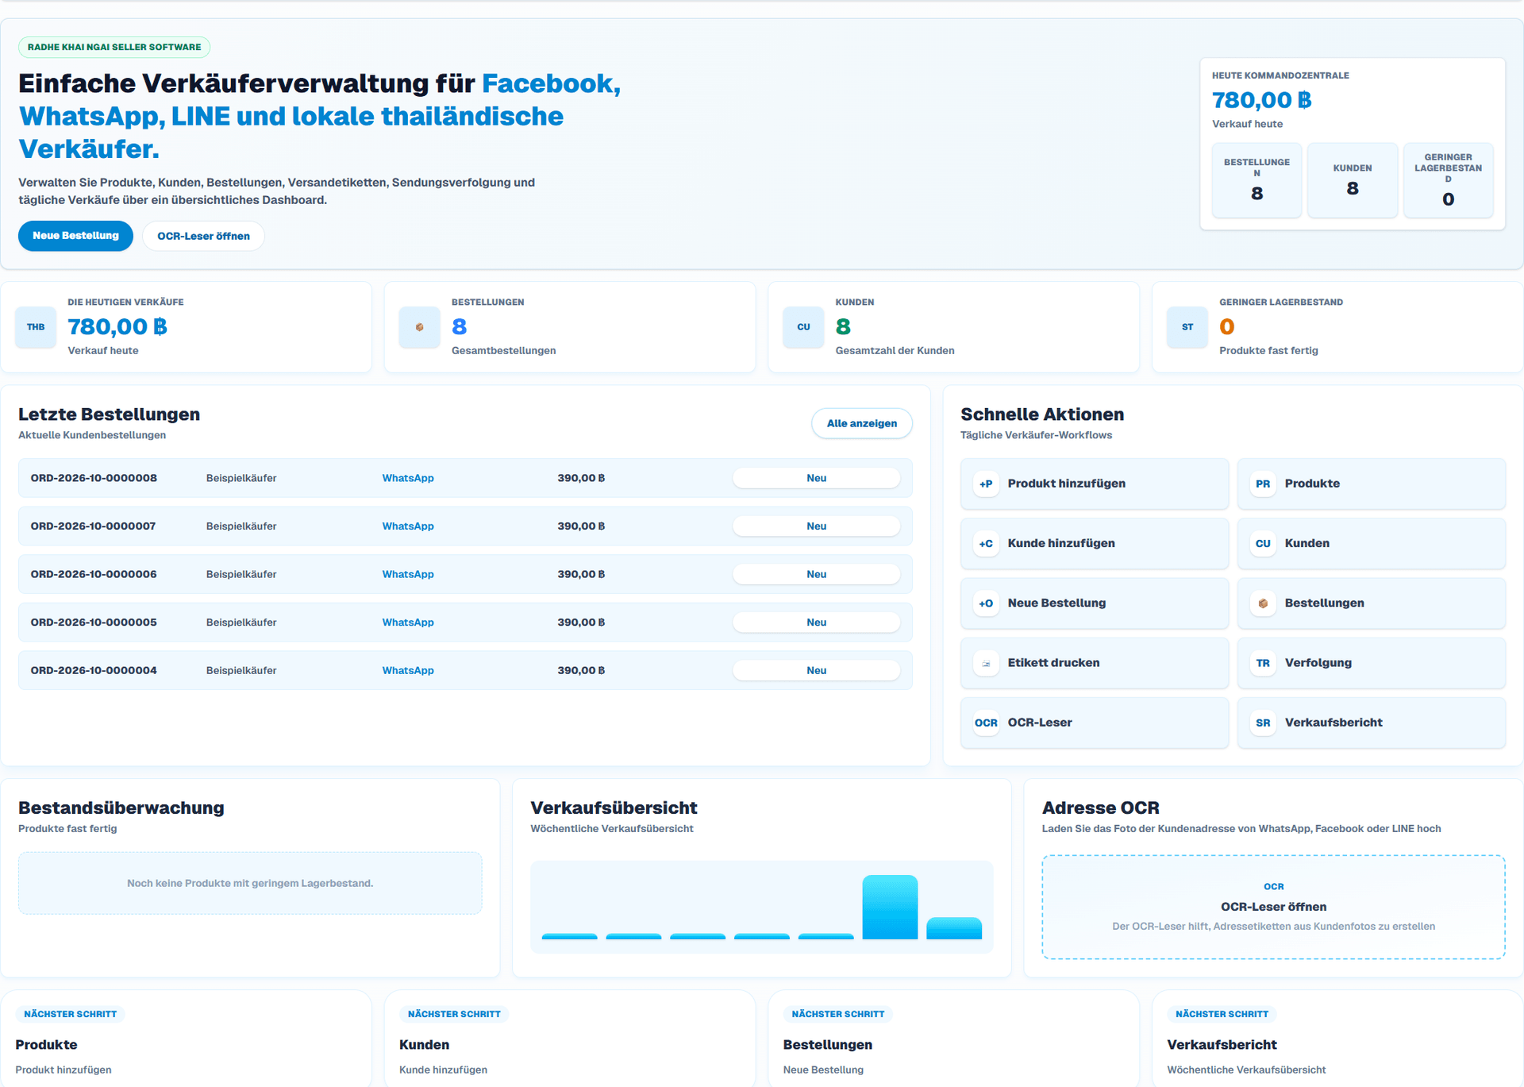The image size is (1524, 1087).
Task: Click the +P Produkt hinzufügen icon
Action: coord(986,484)
